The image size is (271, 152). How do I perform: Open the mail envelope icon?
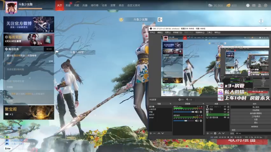[x=253, y=5]
